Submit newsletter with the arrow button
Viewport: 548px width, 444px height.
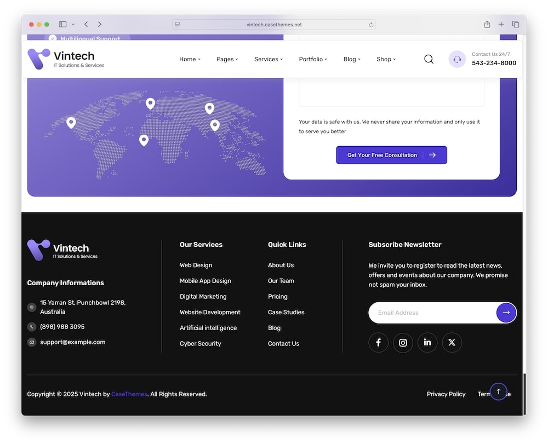point(506,313)
